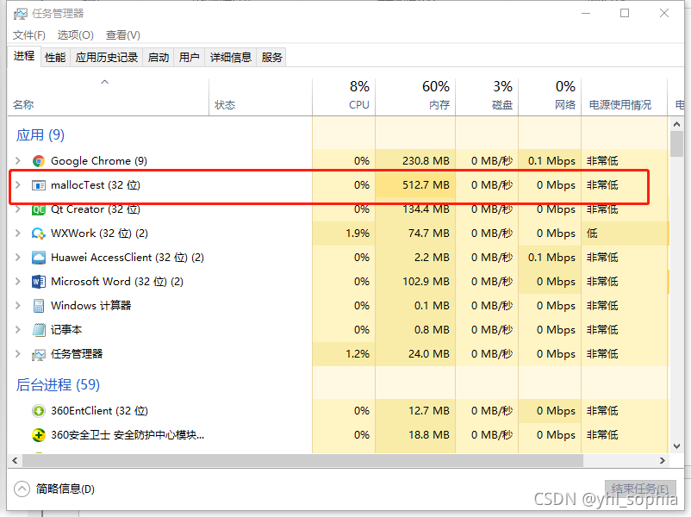Switch to the 用户 tab
Screen dimensions: 691x517
click(x=190, y=57)
